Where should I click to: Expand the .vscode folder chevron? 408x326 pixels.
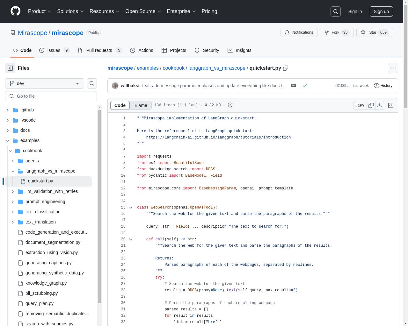coord(8,120)
